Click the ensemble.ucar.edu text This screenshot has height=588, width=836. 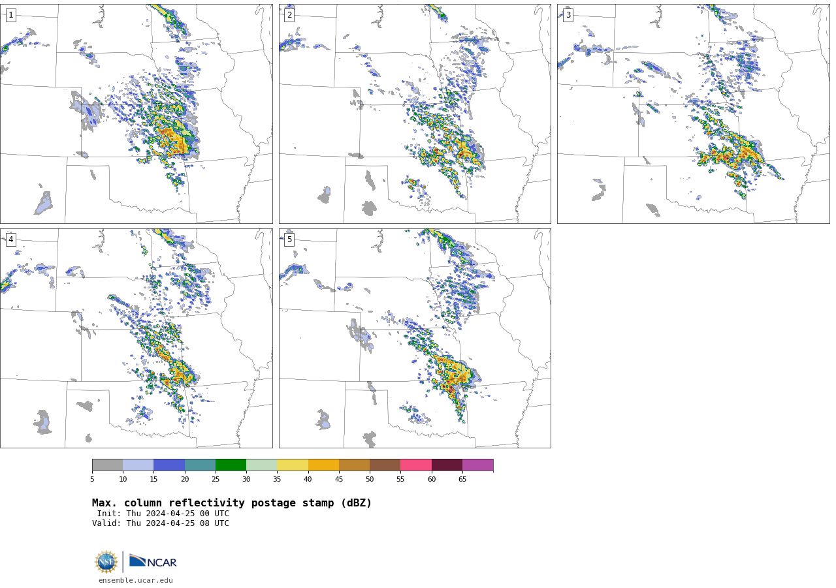click(136, 581)
